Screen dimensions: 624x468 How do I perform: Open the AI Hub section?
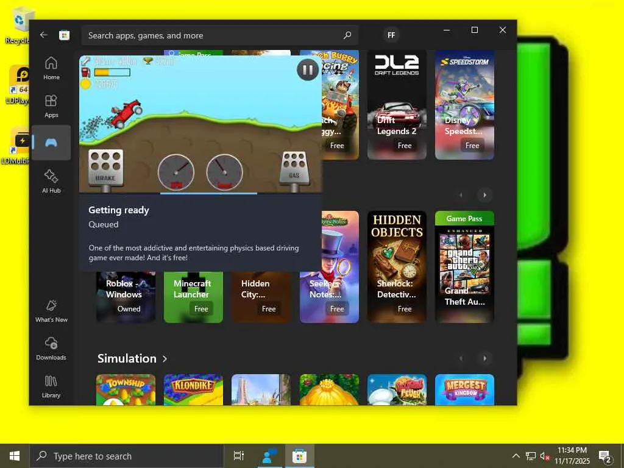point(51,181)
